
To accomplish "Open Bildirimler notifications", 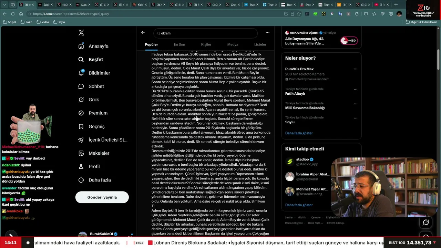I will [x=94, y=73].
